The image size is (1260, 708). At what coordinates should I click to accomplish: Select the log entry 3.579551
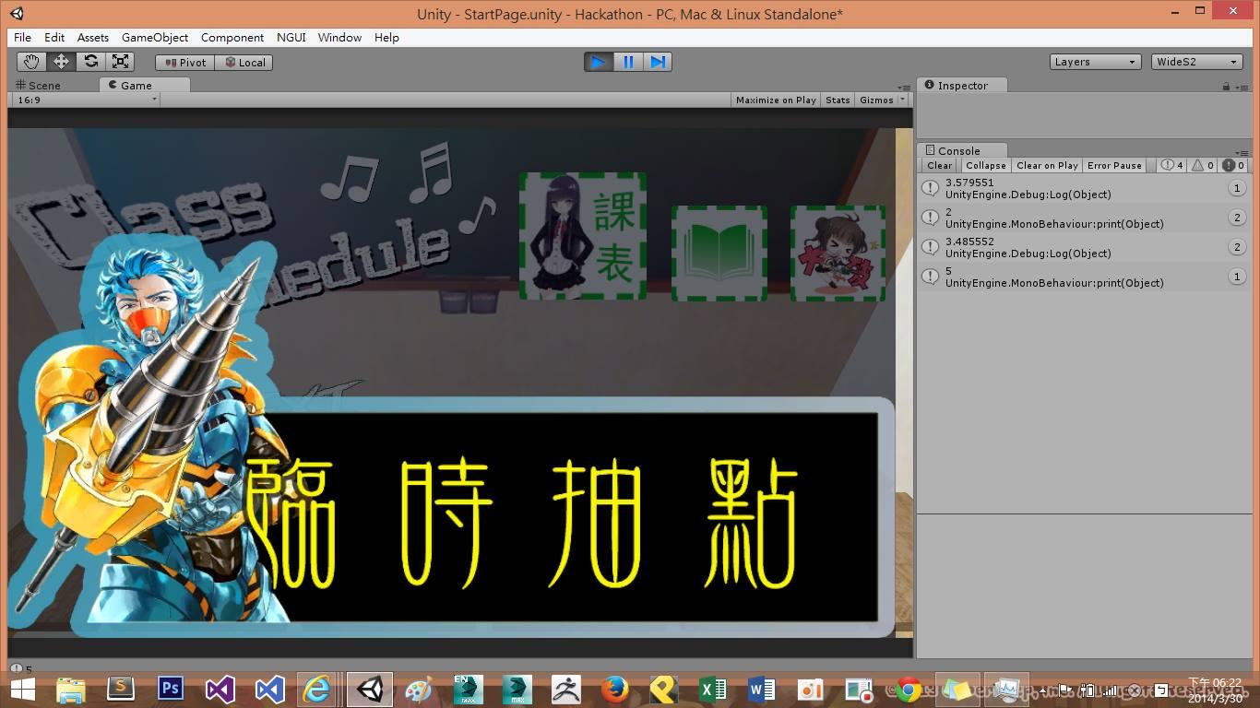click(1084, 188)
